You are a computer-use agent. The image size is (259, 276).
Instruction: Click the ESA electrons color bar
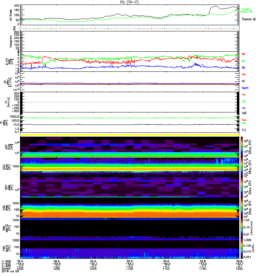click(x=242, y=208)
